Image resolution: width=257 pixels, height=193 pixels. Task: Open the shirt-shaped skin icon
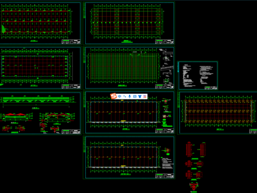[140, 96]
